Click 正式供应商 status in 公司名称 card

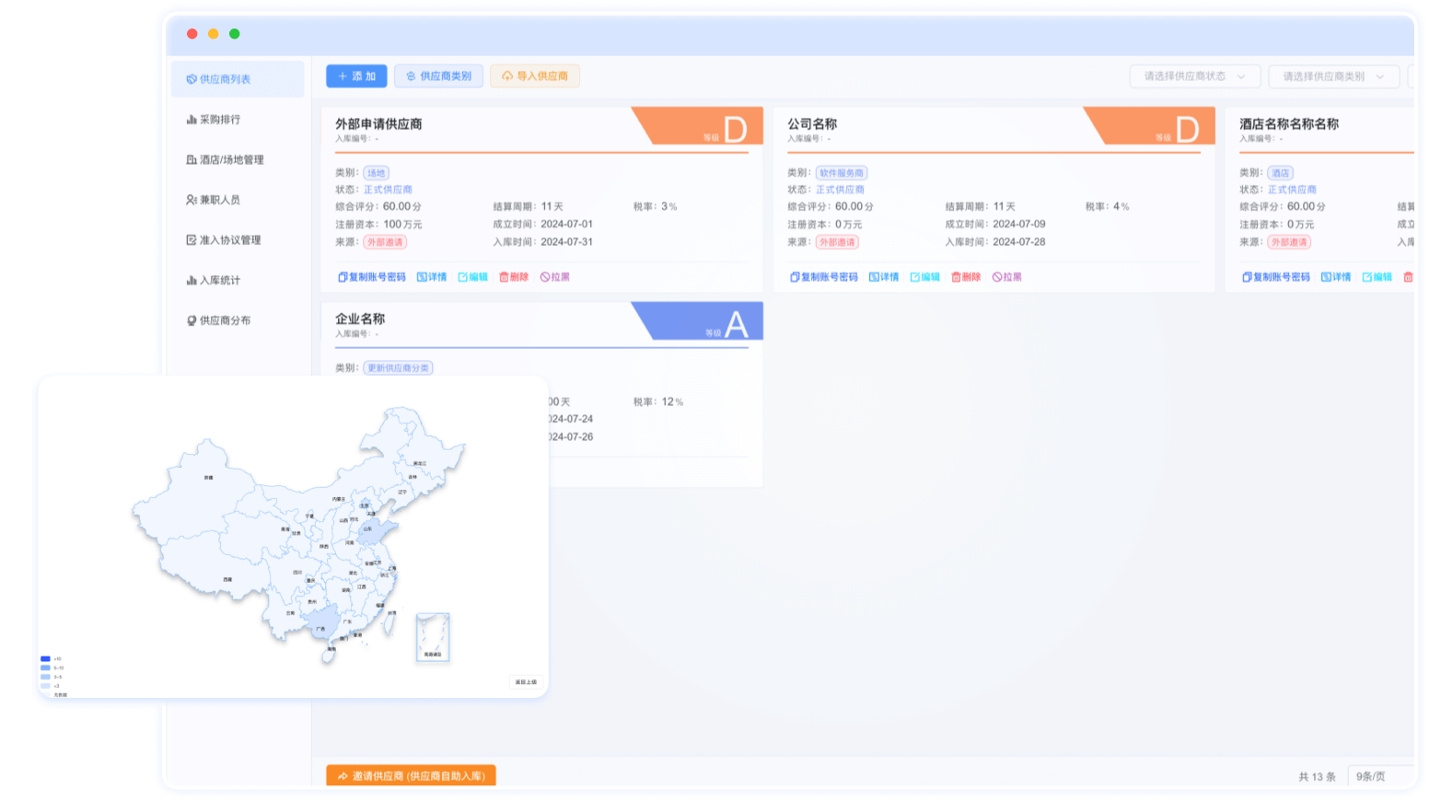(840, 190)
